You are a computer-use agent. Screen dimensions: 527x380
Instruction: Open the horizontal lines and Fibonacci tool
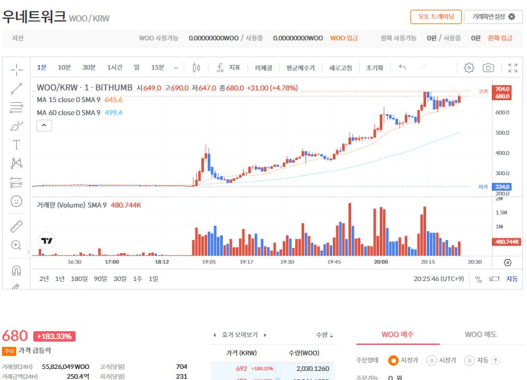(x=16, y=107)
